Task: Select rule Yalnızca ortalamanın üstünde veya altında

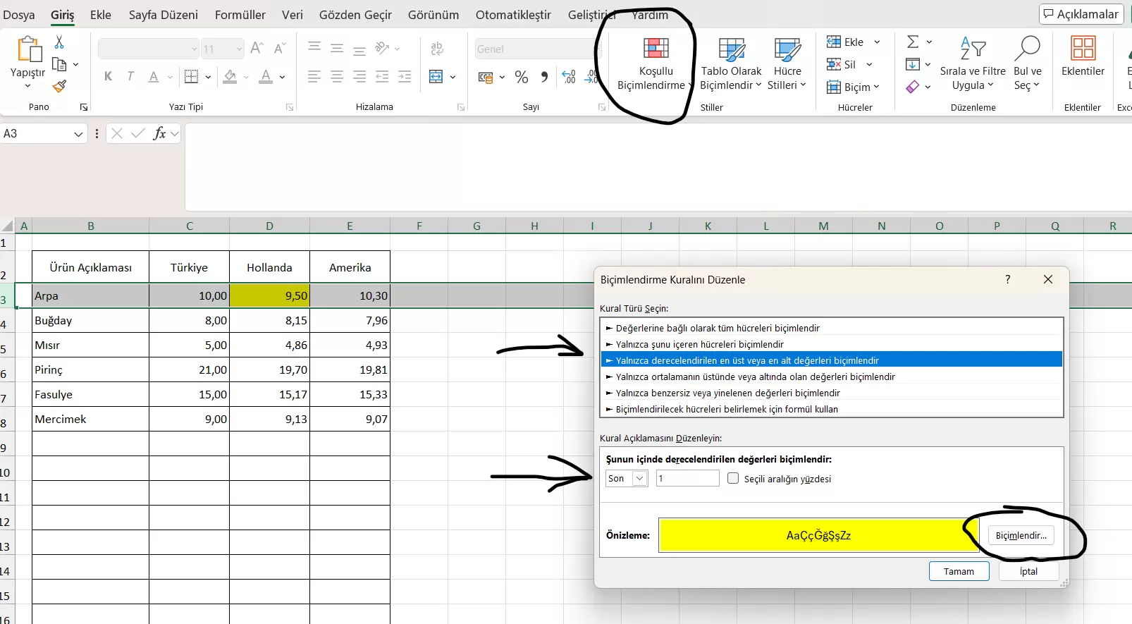Action: [756, 377]
